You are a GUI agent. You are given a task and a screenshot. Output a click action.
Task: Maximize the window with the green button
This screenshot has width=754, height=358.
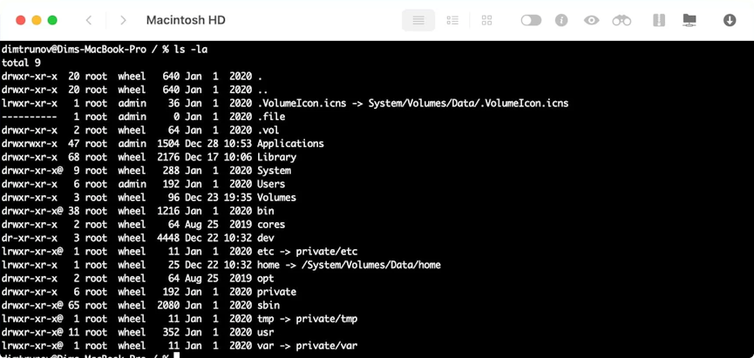pyautogui.click(x=52, y=20)
